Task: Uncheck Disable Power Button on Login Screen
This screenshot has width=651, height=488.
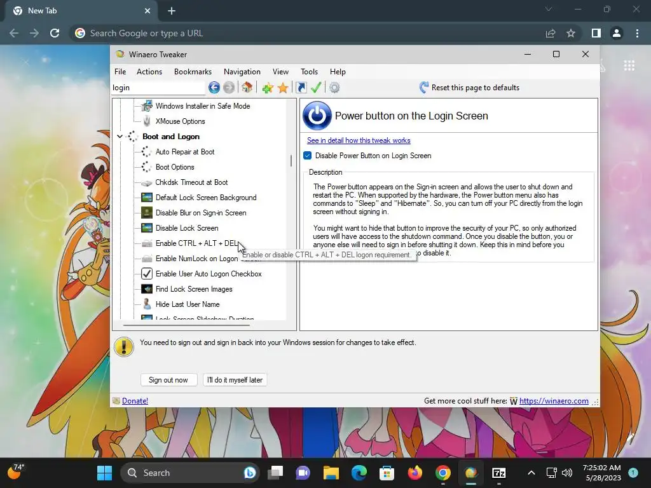Action: click(307, 156)
